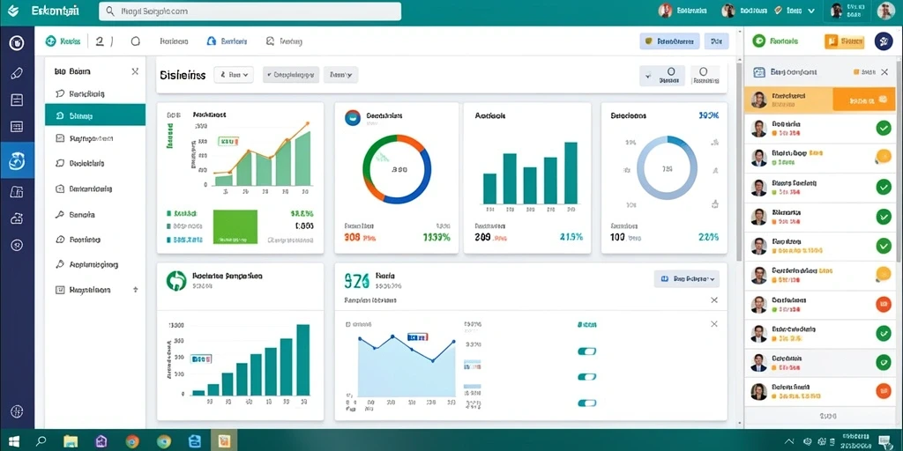
Task: Expand the up arrow on the last navigation item
Action: click(x=135, y=290)
